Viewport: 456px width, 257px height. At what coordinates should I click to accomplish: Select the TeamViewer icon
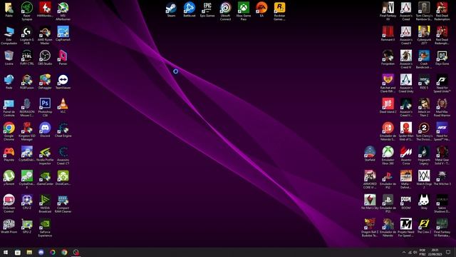[63, 82]
